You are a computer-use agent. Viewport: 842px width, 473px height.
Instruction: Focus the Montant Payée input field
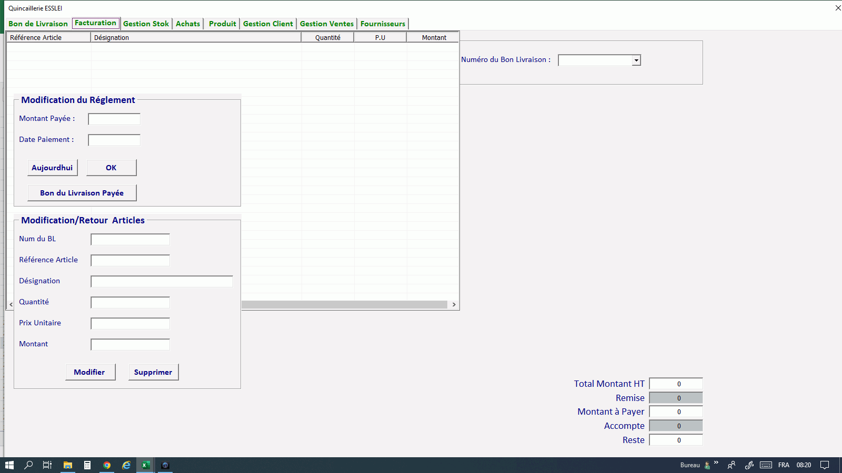point(114,119)
